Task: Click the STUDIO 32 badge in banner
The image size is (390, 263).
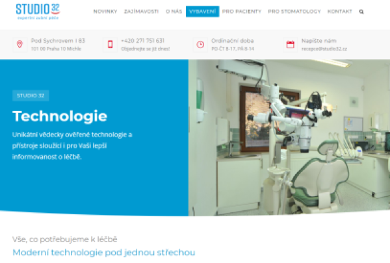Action: click(31, 95)
